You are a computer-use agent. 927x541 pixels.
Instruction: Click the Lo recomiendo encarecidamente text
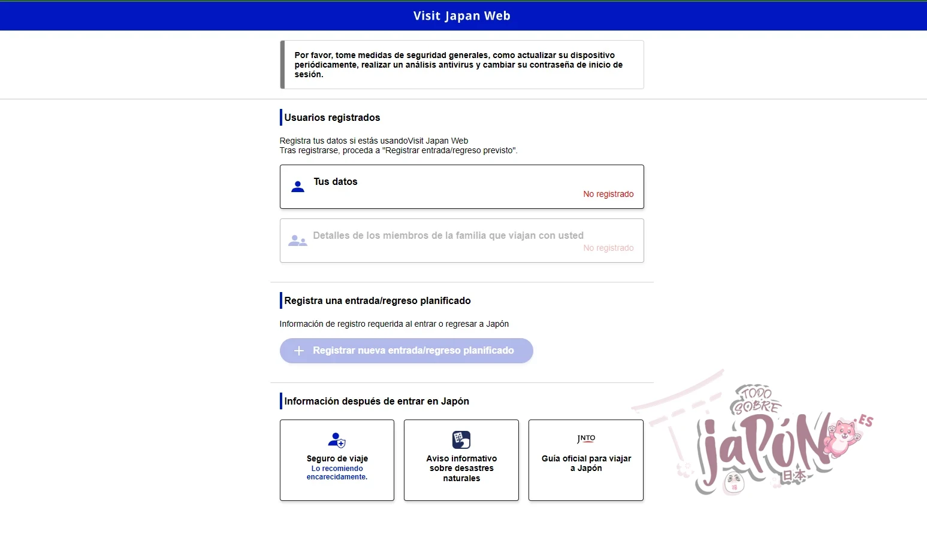tap(337, 473)
